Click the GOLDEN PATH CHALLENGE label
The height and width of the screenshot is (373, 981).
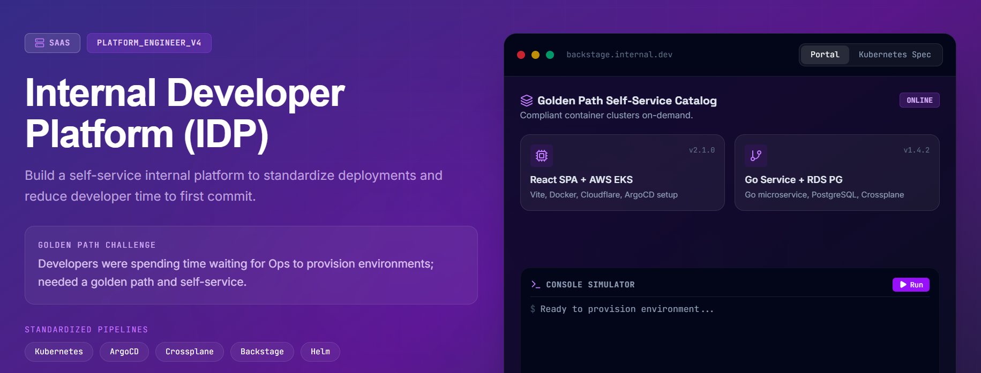point(97,245)
